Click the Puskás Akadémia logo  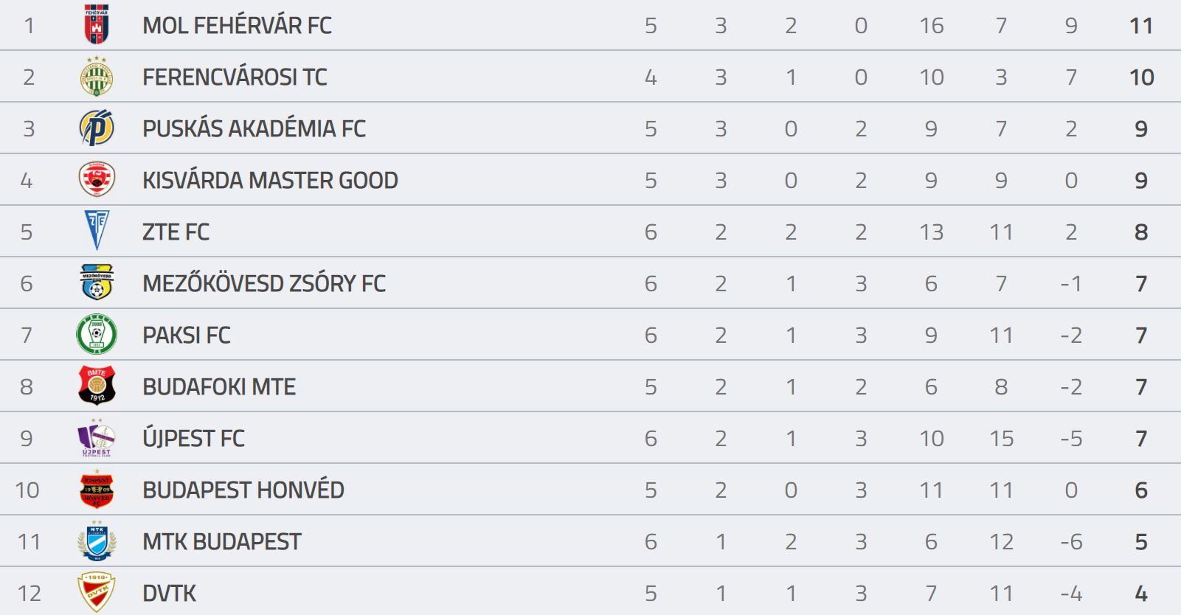click(97, 128)
